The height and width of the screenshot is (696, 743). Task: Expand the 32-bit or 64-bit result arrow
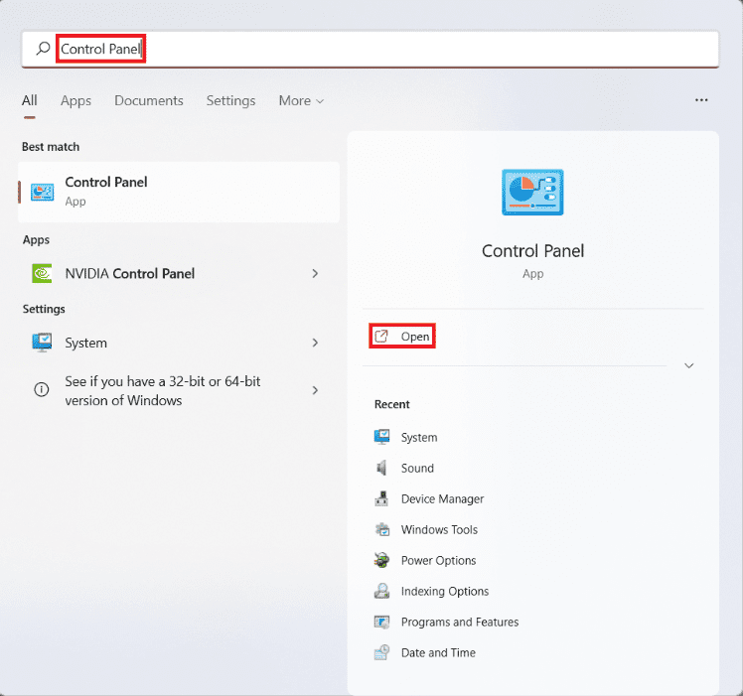(315, 390)
